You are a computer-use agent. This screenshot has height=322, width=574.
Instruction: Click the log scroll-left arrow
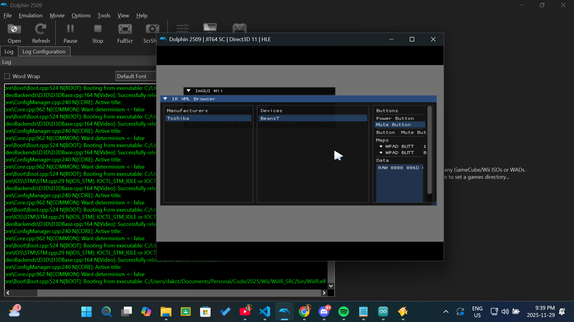8,293
